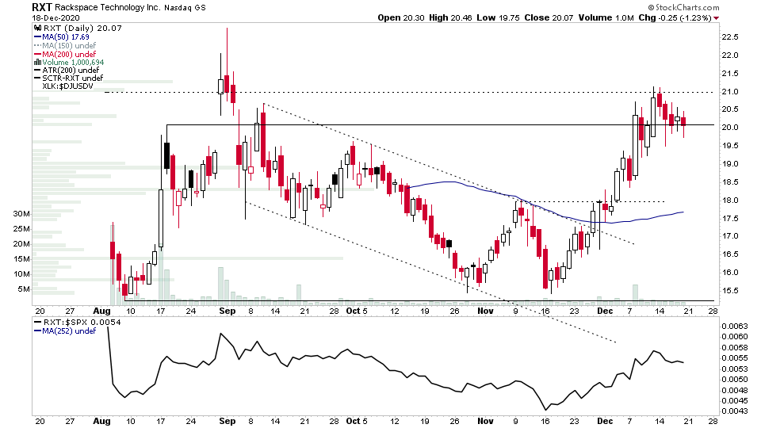Click the 17.5 price axis label

[x=730, y=219]
